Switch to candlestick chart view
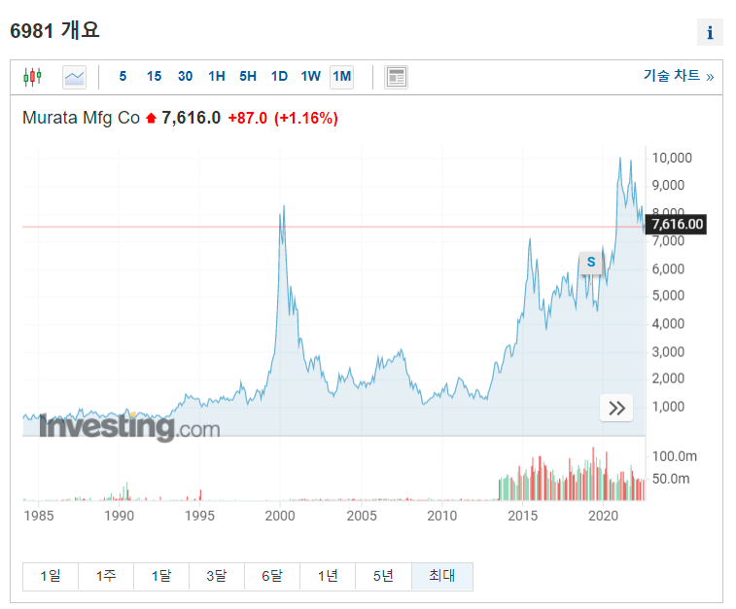The image size is (736, 609). (32, 77)
